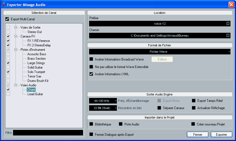Viewport: 236px width, 141px height.
Task: Select FX 1-REVerence tree row
Action: point(39,41)
